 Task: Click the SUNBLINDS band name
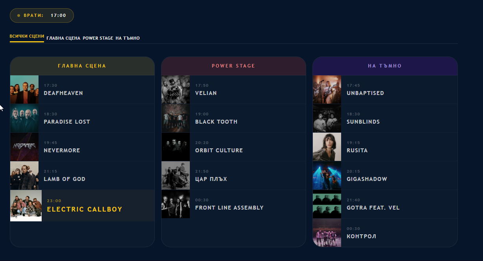pos(363,122)
